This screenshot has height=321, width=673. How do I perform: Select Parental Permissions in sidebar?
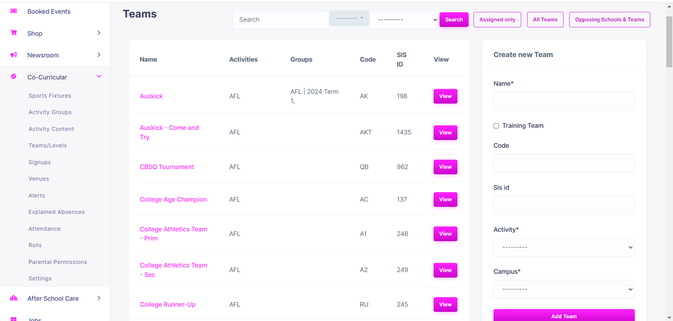58,262
